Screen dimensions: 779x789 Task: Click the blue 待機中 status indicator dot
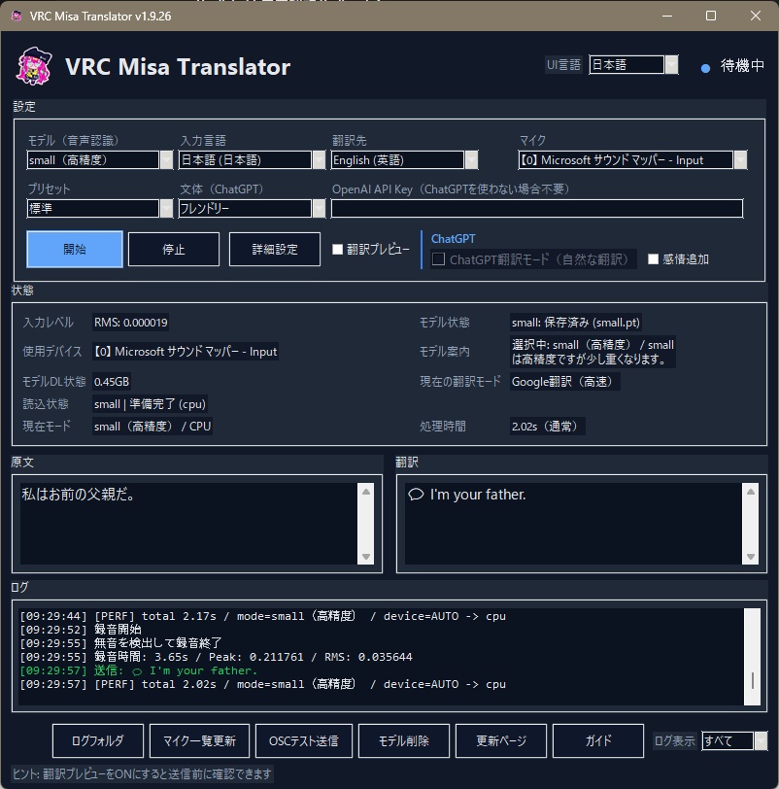[704, 65]
